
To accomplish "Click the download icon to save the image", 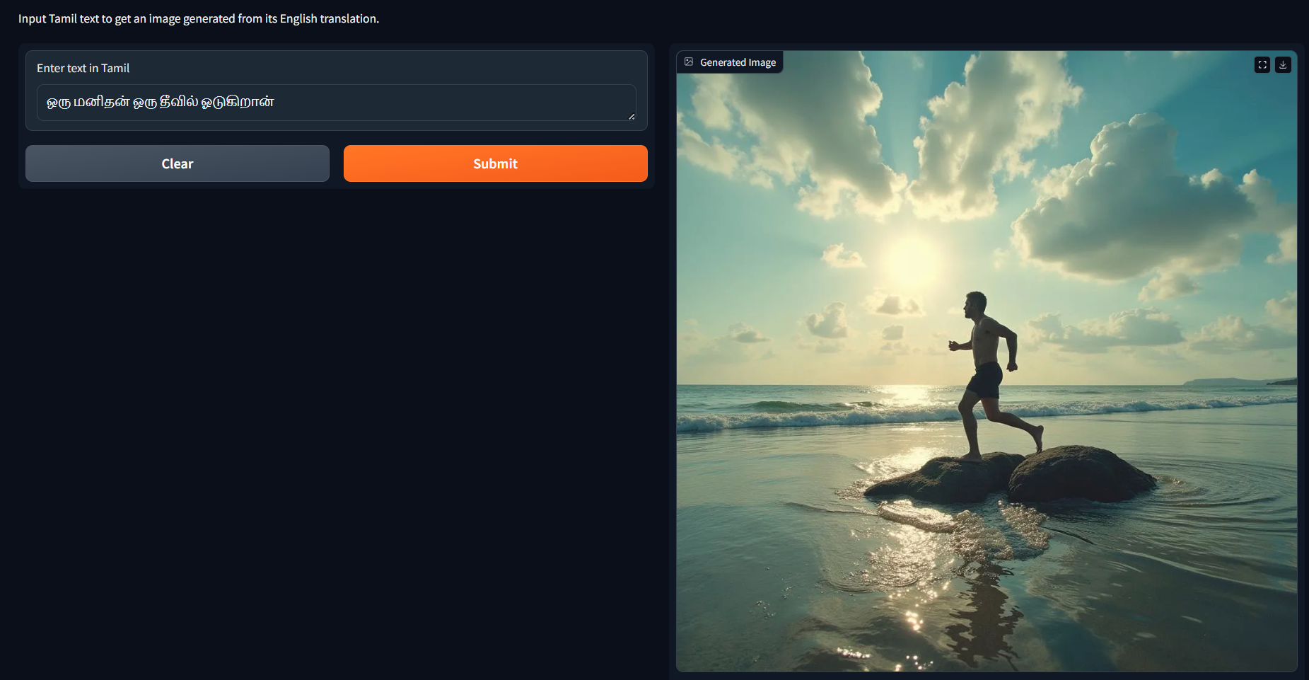I will [x=1284, y=64].
